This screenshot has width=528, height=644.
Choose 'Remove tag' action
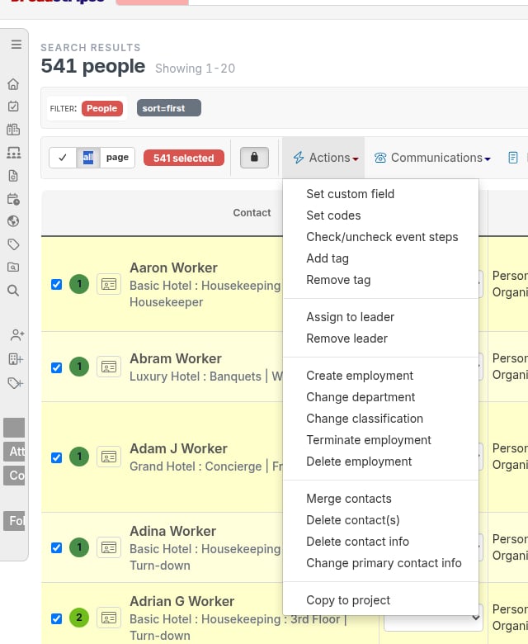click(x=338, y=280)
